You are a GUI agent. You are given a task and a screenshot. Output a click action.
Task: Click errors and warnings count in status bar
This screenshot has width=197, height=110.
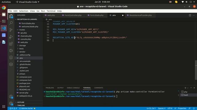coord(13,108)
